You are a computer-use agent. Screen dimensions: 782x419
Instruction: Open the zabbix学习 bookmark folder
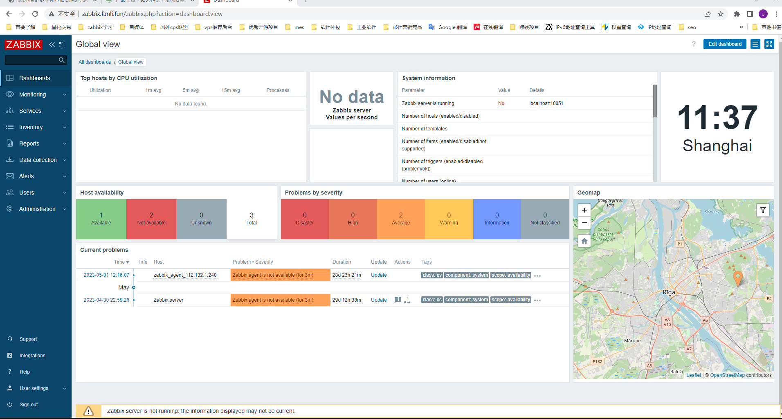[96, 27]
